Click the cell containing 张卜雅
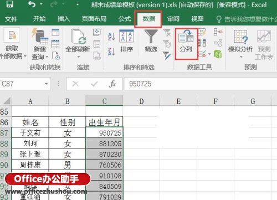277x200 pixels. pyautogui.click(x=30, y=154)
